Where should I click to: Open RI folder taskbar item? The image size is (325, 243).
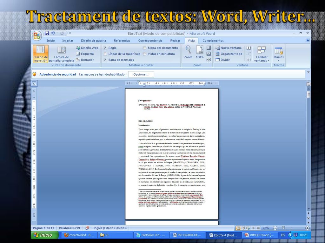[x=116, y=235]
